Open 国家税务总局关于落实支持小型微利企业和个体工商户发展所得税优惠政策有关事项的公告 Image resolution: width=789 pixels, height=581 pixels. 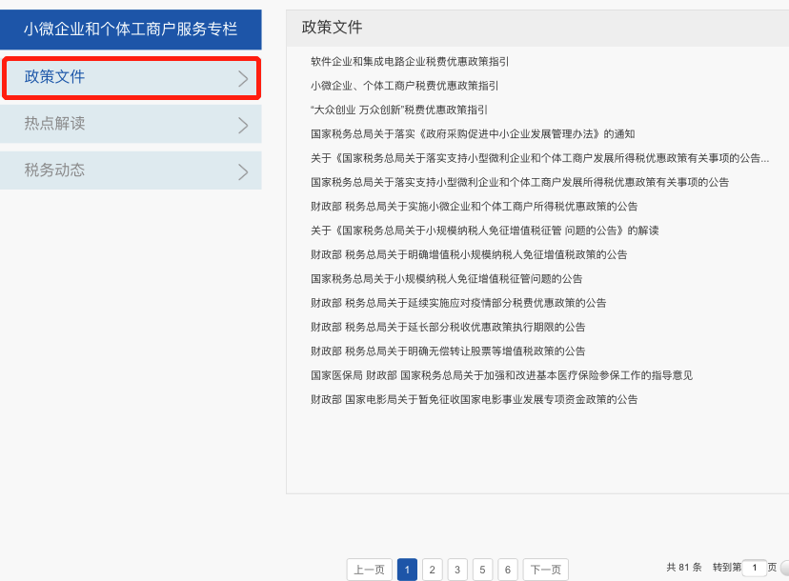(x=519, y=182)
